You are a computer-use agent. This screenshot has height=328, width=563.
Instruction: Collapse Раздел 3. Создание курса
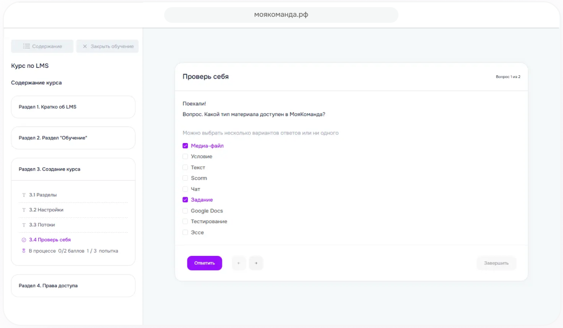tap(73, 169)
